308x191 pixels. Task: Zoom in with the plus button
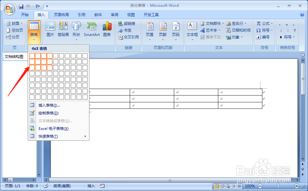(x=297, y=186)
